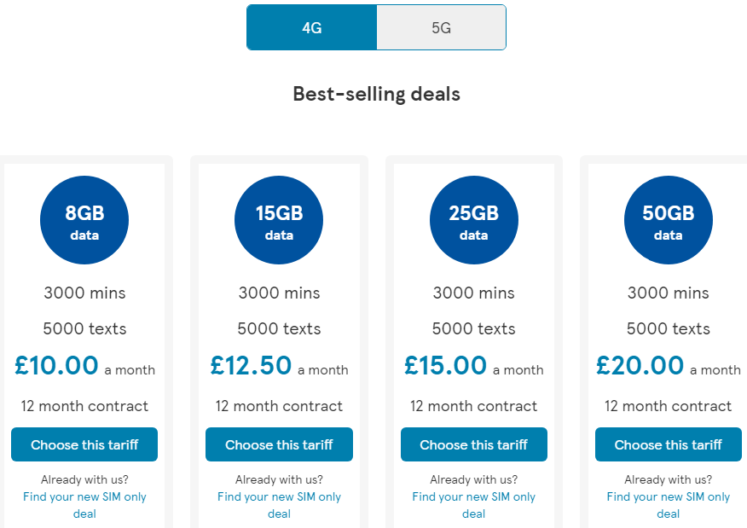Switch to the 5G deals tab
Viewport: 747px width, 528px height.
441,27
